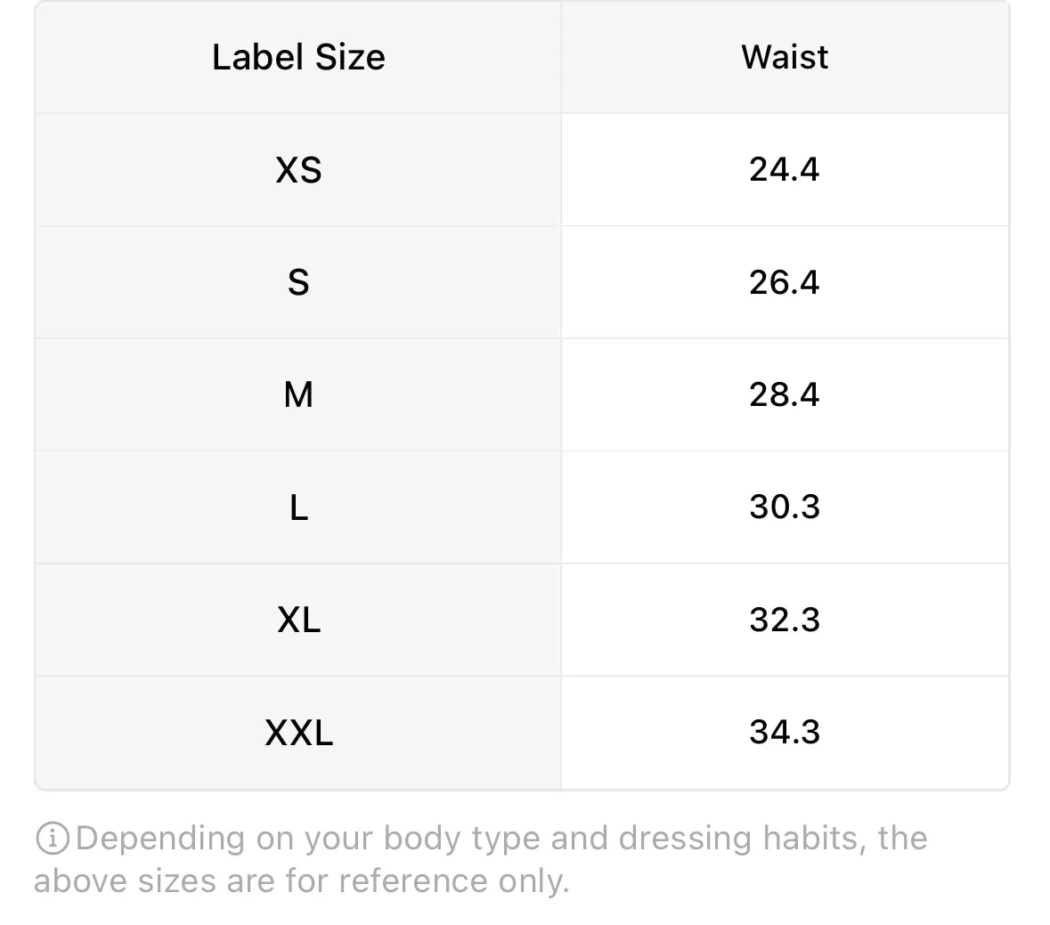Image resolution: width=1050 pixels, height=925 pixels.
Task: Click the 30.3 waist value
Action: 785,507
